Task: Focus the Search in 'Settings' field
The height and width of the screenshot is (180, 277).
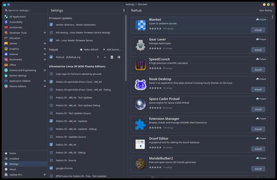Action: [x=25, y=10]
